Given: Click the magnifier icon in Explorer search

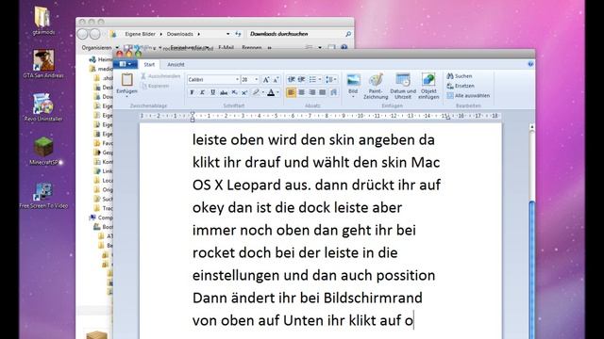Looking at the screenshot, I should tap(348, 34).
